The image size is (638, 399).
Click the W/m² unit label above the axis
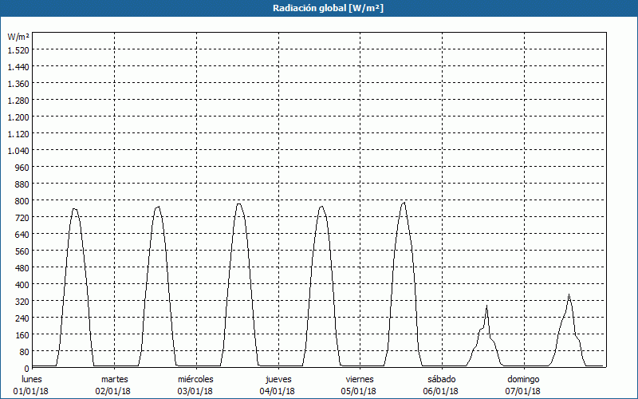click(18, 37)
